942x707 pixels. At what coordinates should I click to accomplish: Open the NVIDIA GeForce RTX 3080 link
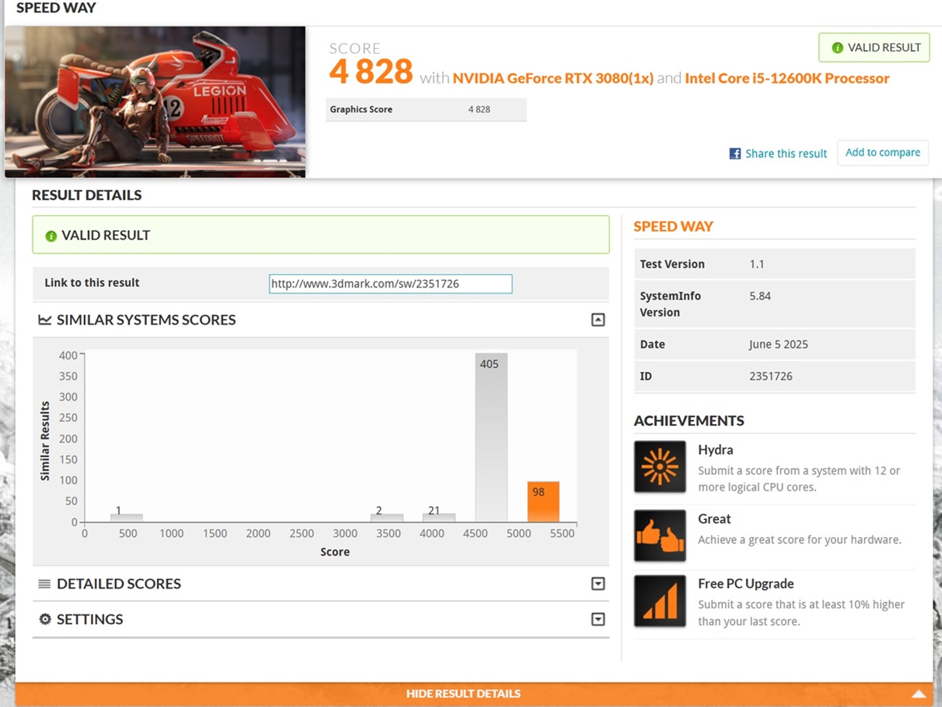pyautogui.click(x=552, y=78)
